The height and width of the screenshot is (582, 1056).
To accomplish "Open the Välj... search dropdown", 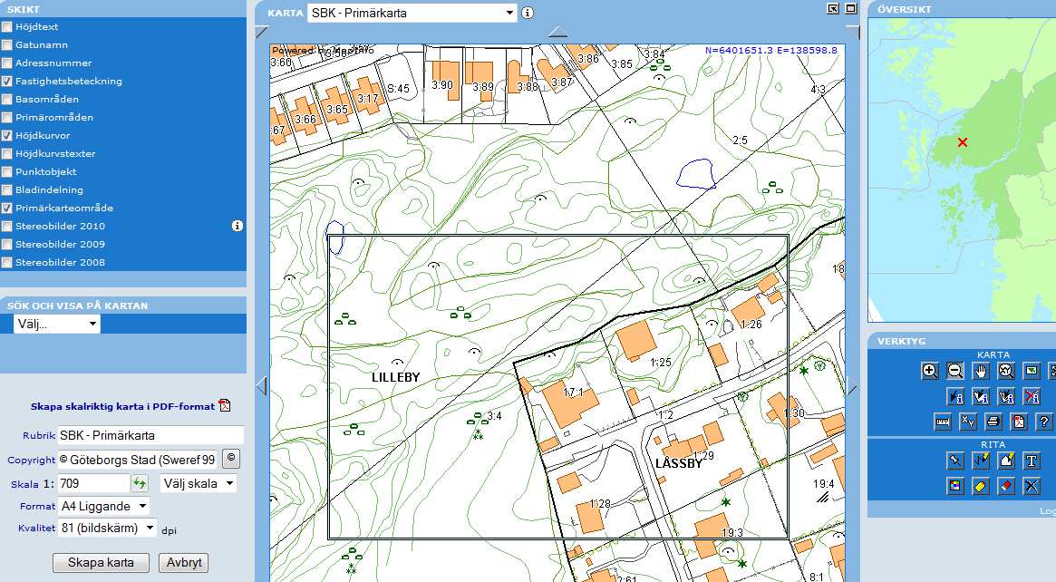I will pos(56,324).
